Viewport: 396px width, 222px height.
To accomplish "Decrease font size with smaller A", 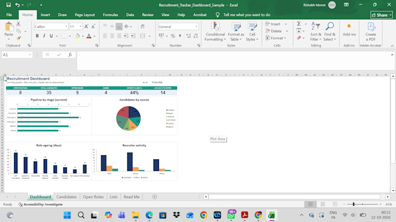I will tap(93, 27).
